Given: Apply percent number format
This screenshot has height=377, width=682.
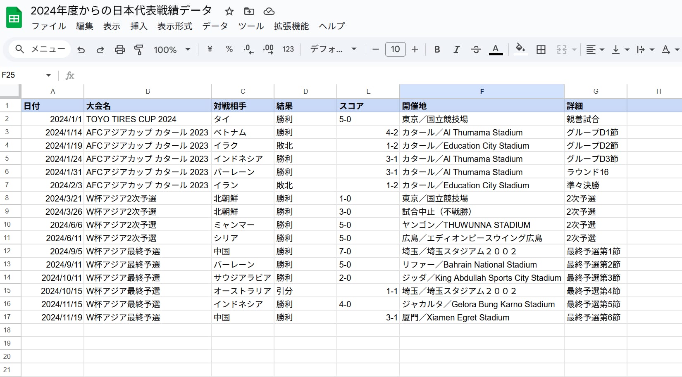Looking at the screenshot, I should tap(229, 49).
